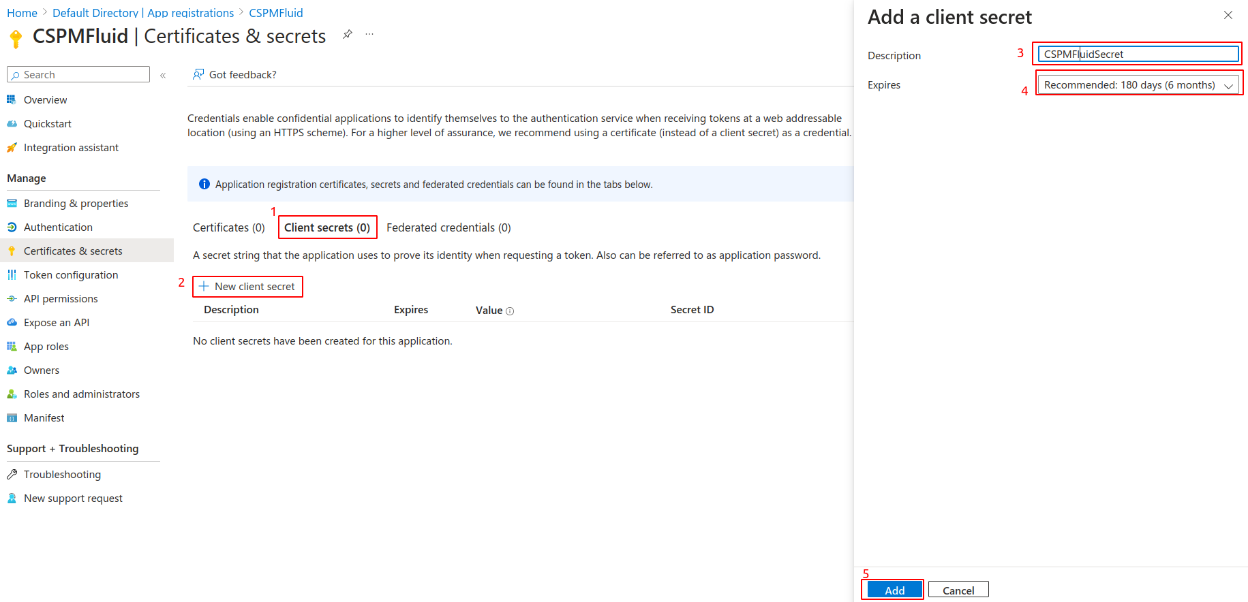Viewport: 1248px width, 602px height.
Task: Click the New support request icon
Action: click(x=12, y=498)
